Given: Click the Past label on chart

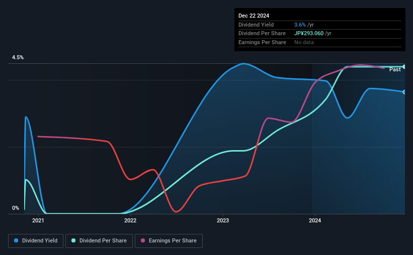Looking at the screenshot, I should coord(395,69).
